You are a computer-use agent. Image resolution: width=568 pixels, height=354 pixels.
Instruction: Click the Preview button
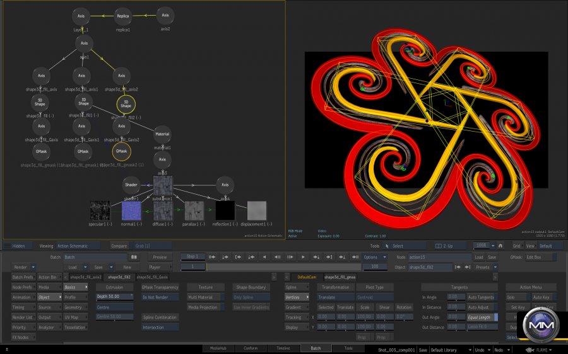160,257
